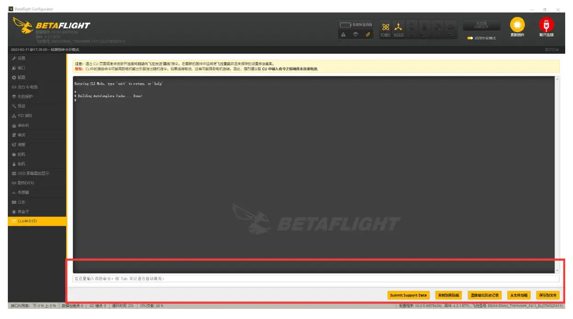Viewport: 573px width, 319px height.
Task: Click the I2C 错误 status bar entry
Action: (97, 306)
